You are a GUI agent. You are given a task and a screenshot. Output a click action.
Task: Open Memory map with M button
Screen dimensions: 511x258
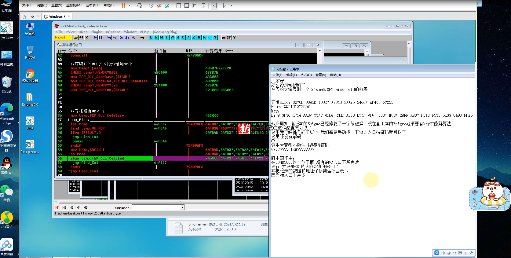point(162,37)
